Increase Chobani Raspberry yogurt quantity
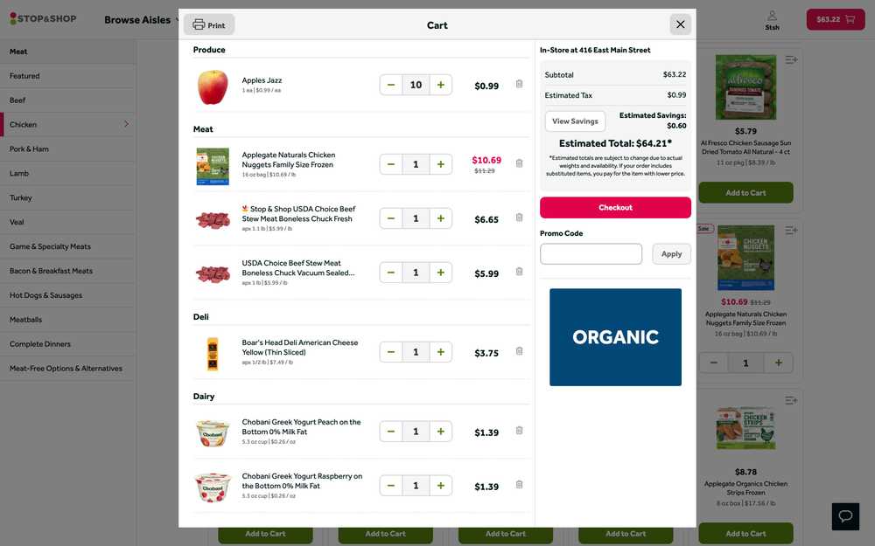Screen dimensions: 875x546 440,486
